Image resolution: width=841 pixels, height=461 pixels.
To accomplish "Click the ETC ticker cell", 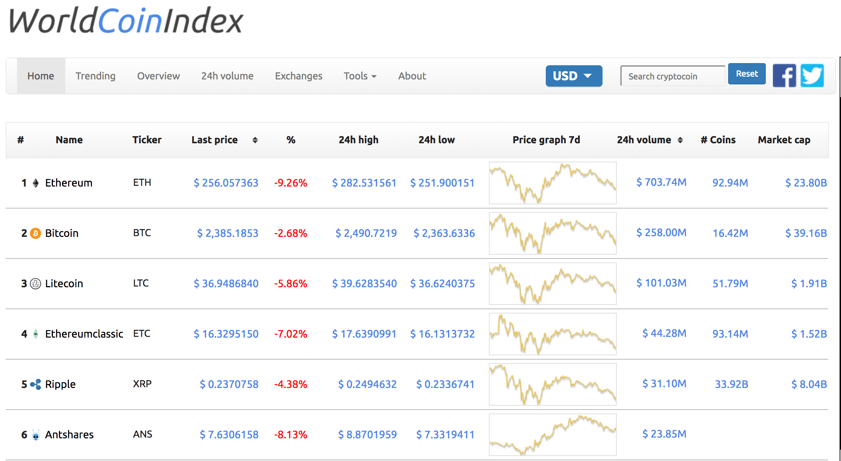I will tap(142, 334).
